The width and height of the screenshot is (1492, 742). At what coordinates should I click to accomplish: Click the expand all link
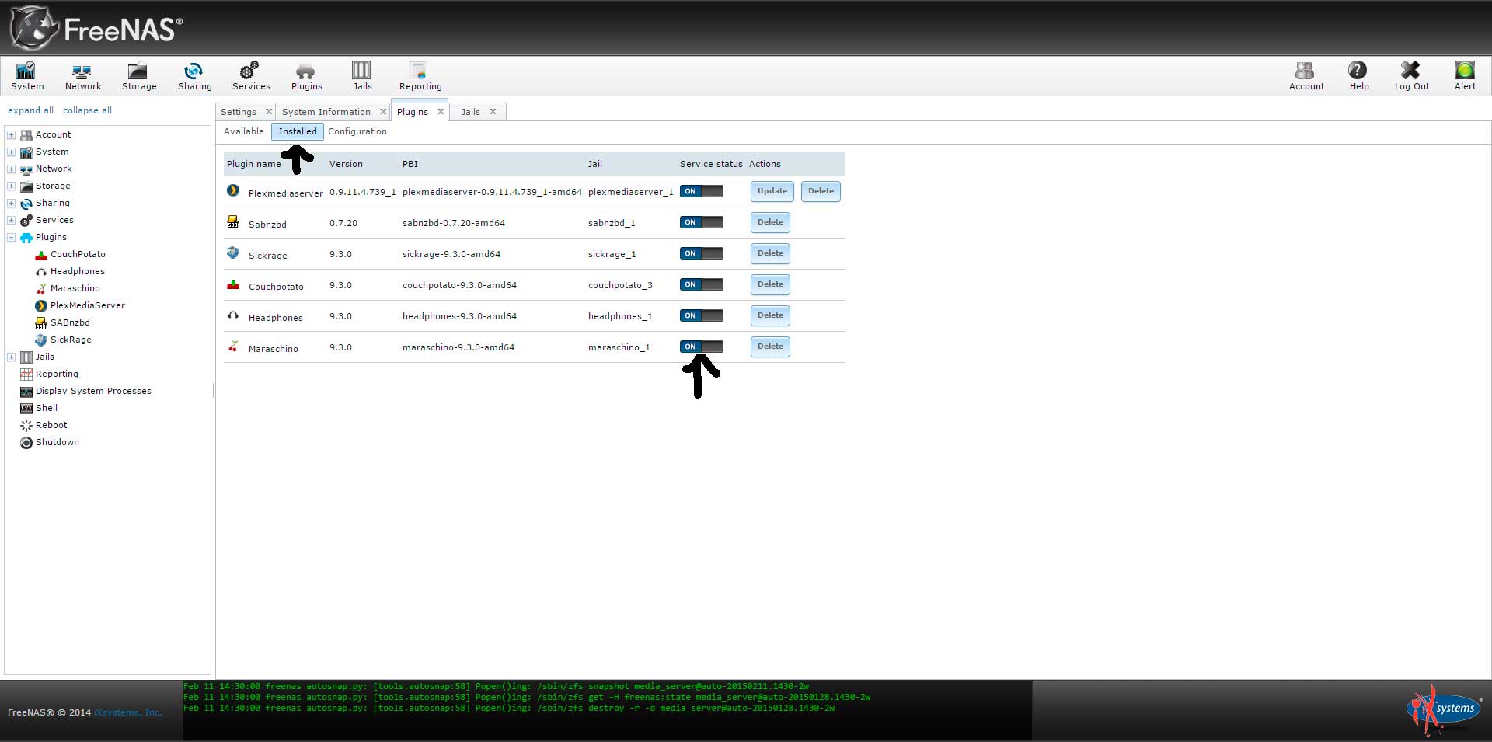point(31,110)
